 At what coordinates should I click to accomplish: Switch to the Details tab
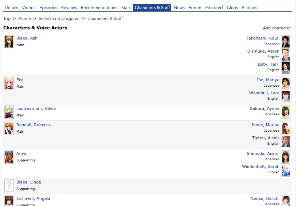click(x=11, y=8)
